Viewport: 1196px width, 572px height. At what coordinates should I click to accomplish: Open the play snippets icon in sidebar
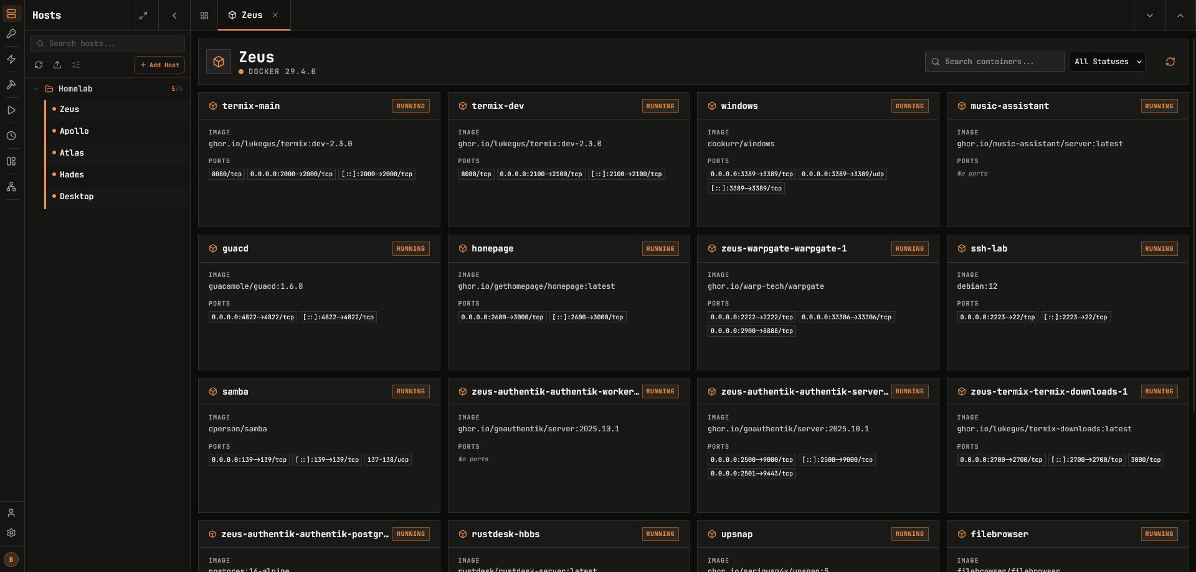click(x=11, y=110)
